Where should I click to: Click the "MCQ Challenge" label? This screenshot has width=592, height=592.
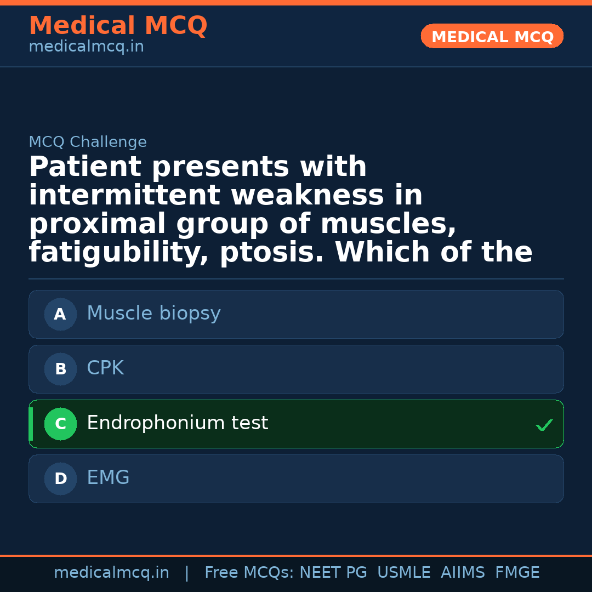coord(88,143)
